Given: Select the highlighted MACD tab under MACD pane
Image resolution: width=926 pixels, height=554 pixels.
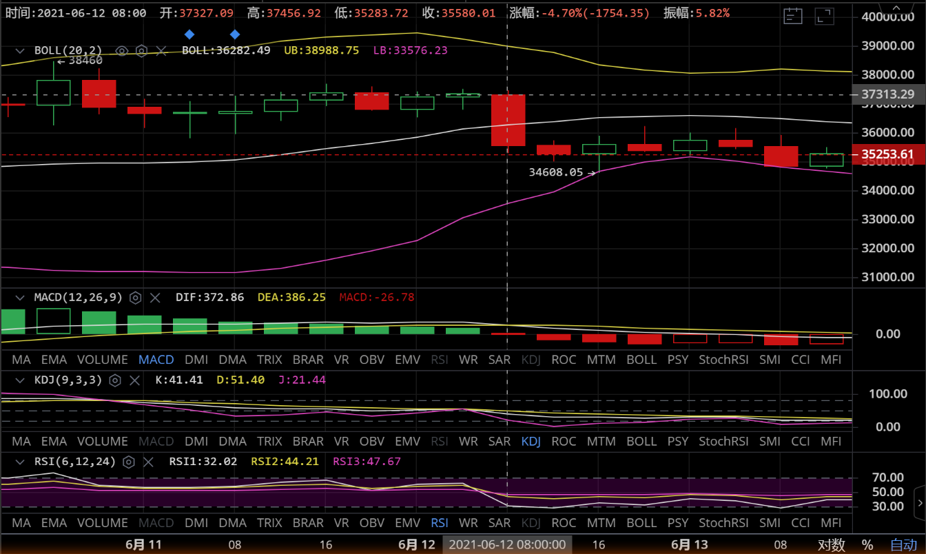Looking at the screenshot, I should (x=156, y=360).
